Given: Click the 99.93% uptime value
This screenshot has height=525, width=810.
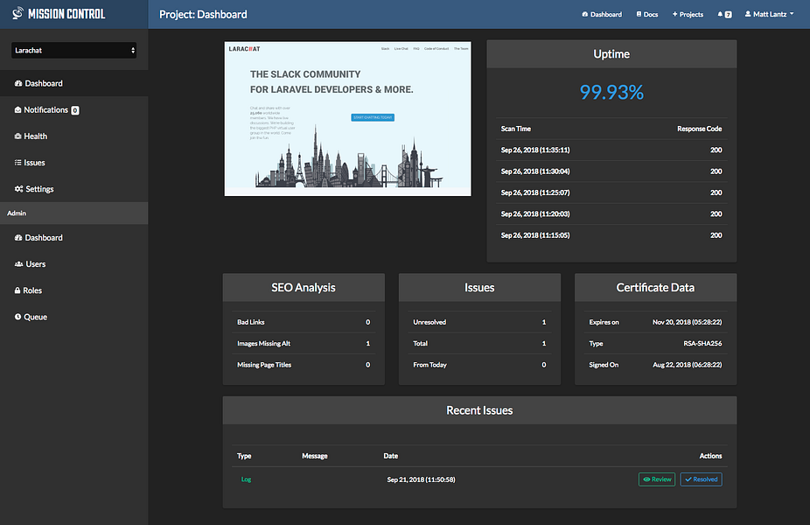Looking at the screenshot, I should point(611,93).
